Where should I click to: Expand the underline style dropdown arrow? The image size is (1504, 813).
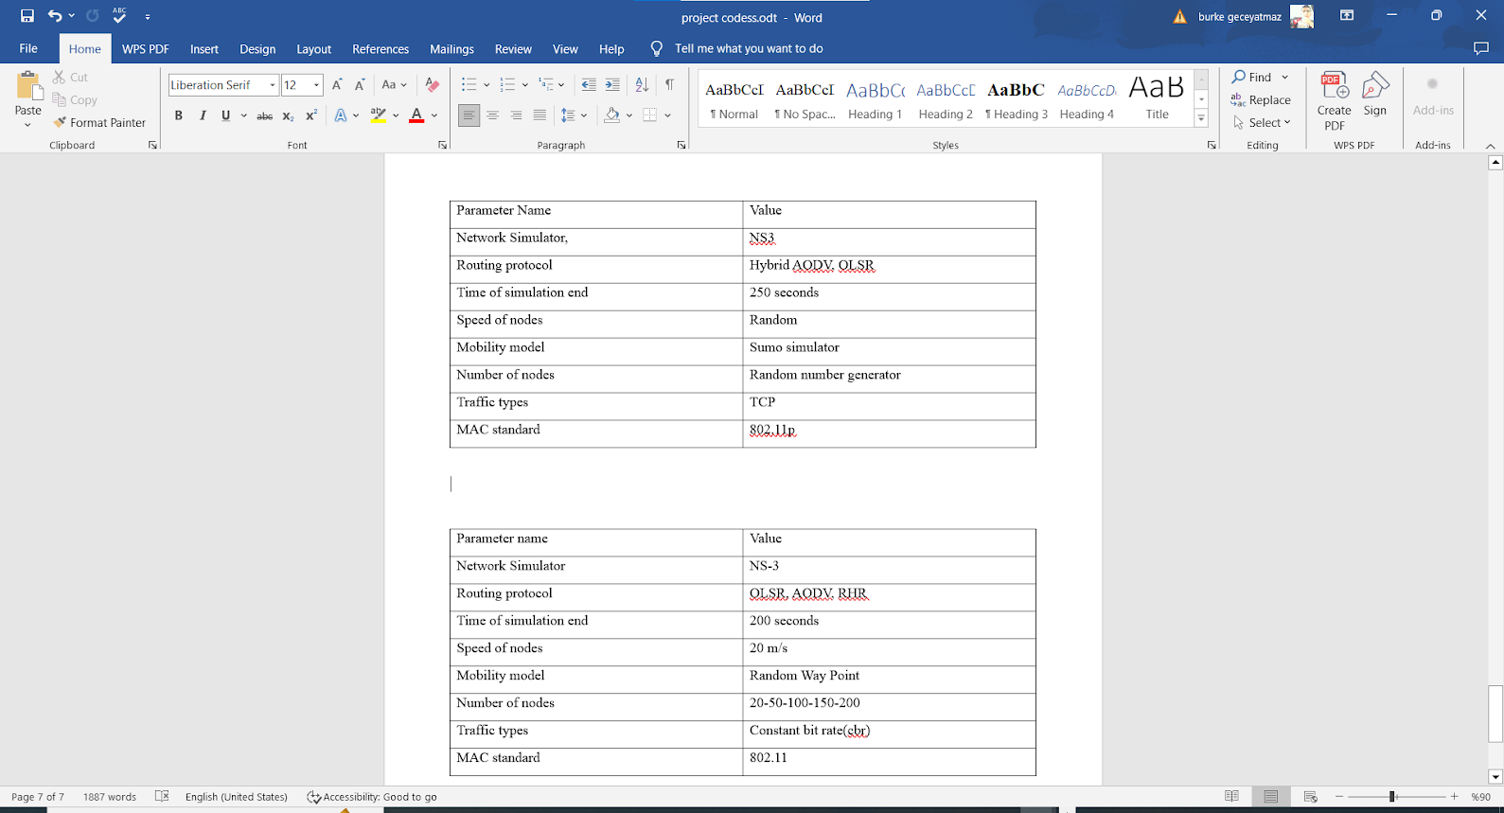243,115
